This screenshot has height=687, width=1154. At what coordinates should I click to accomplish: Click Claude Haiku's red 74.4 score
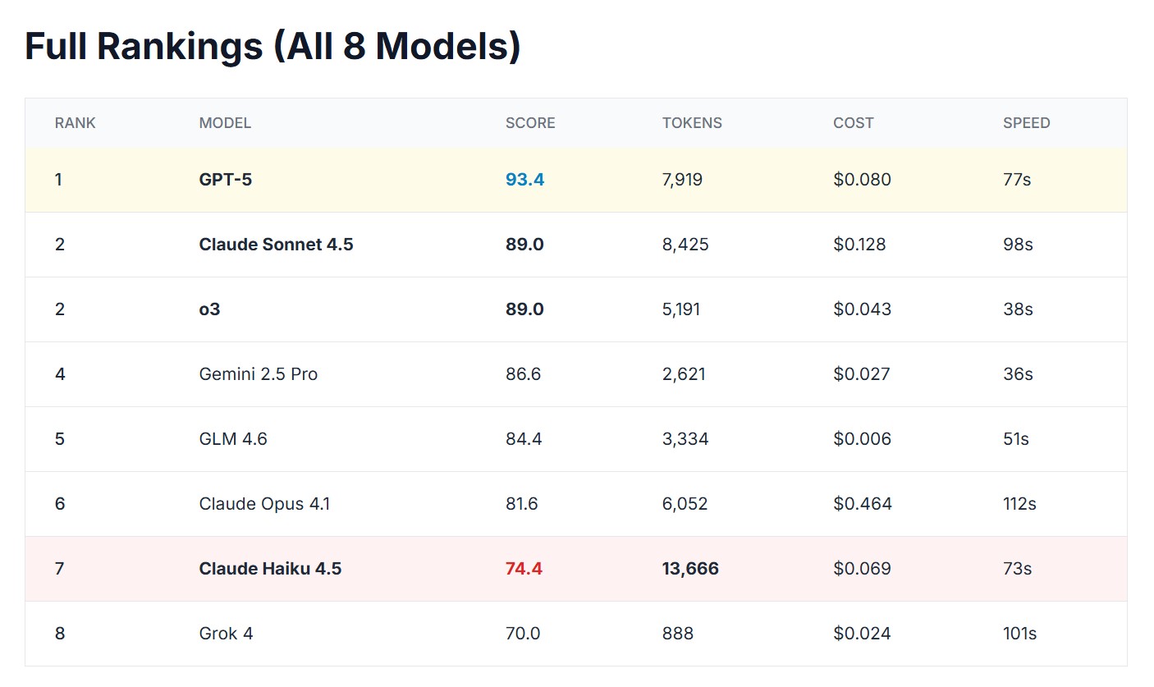(x=524, y=569)
